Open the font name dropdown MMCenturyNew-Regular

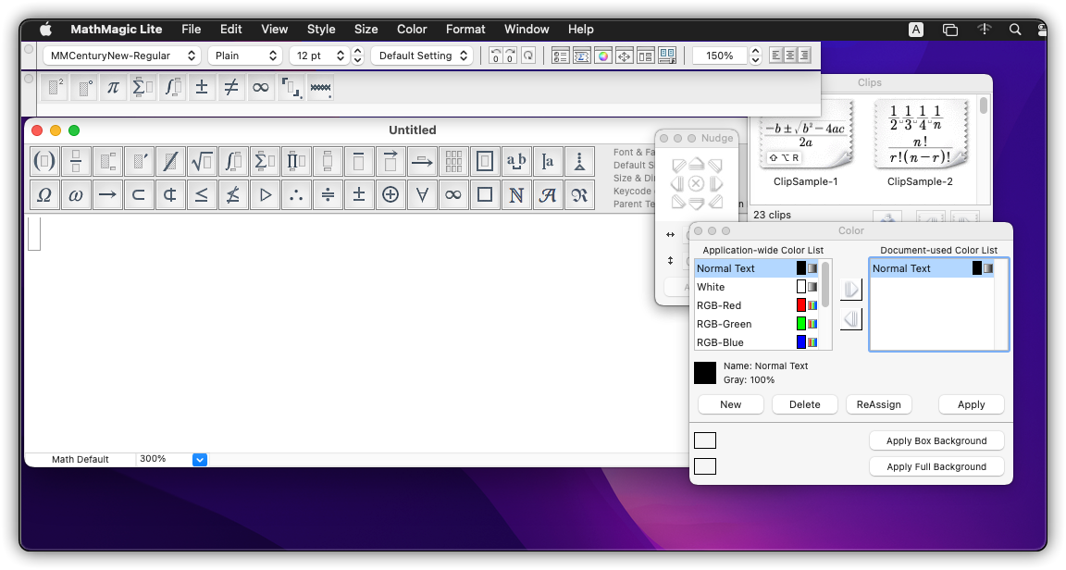(x=122, y=56)
